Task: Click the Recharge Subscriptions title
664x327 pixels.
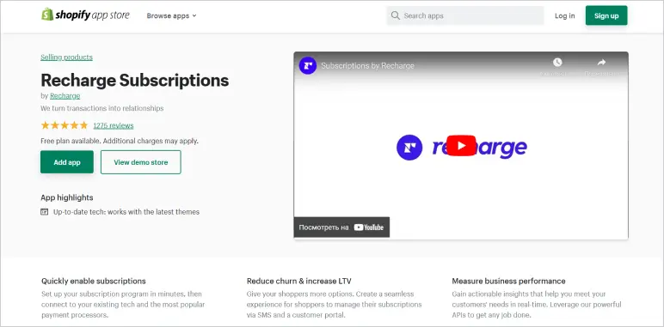Action: 135,80
